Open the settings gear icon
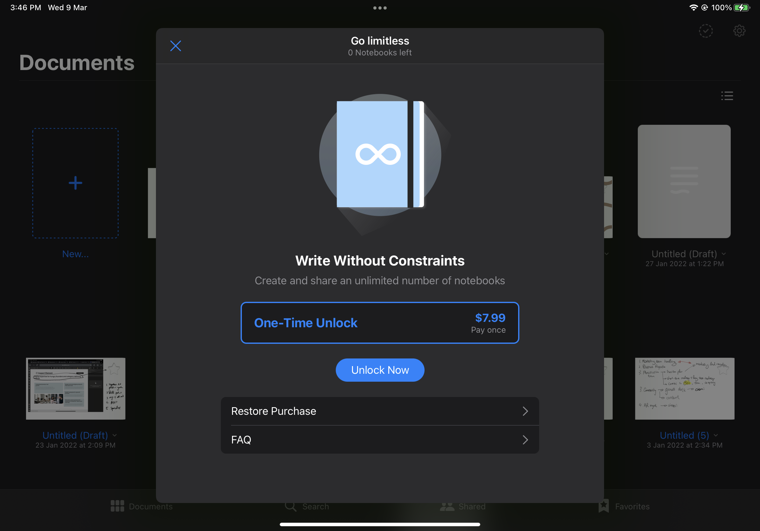 pos(739,31)
